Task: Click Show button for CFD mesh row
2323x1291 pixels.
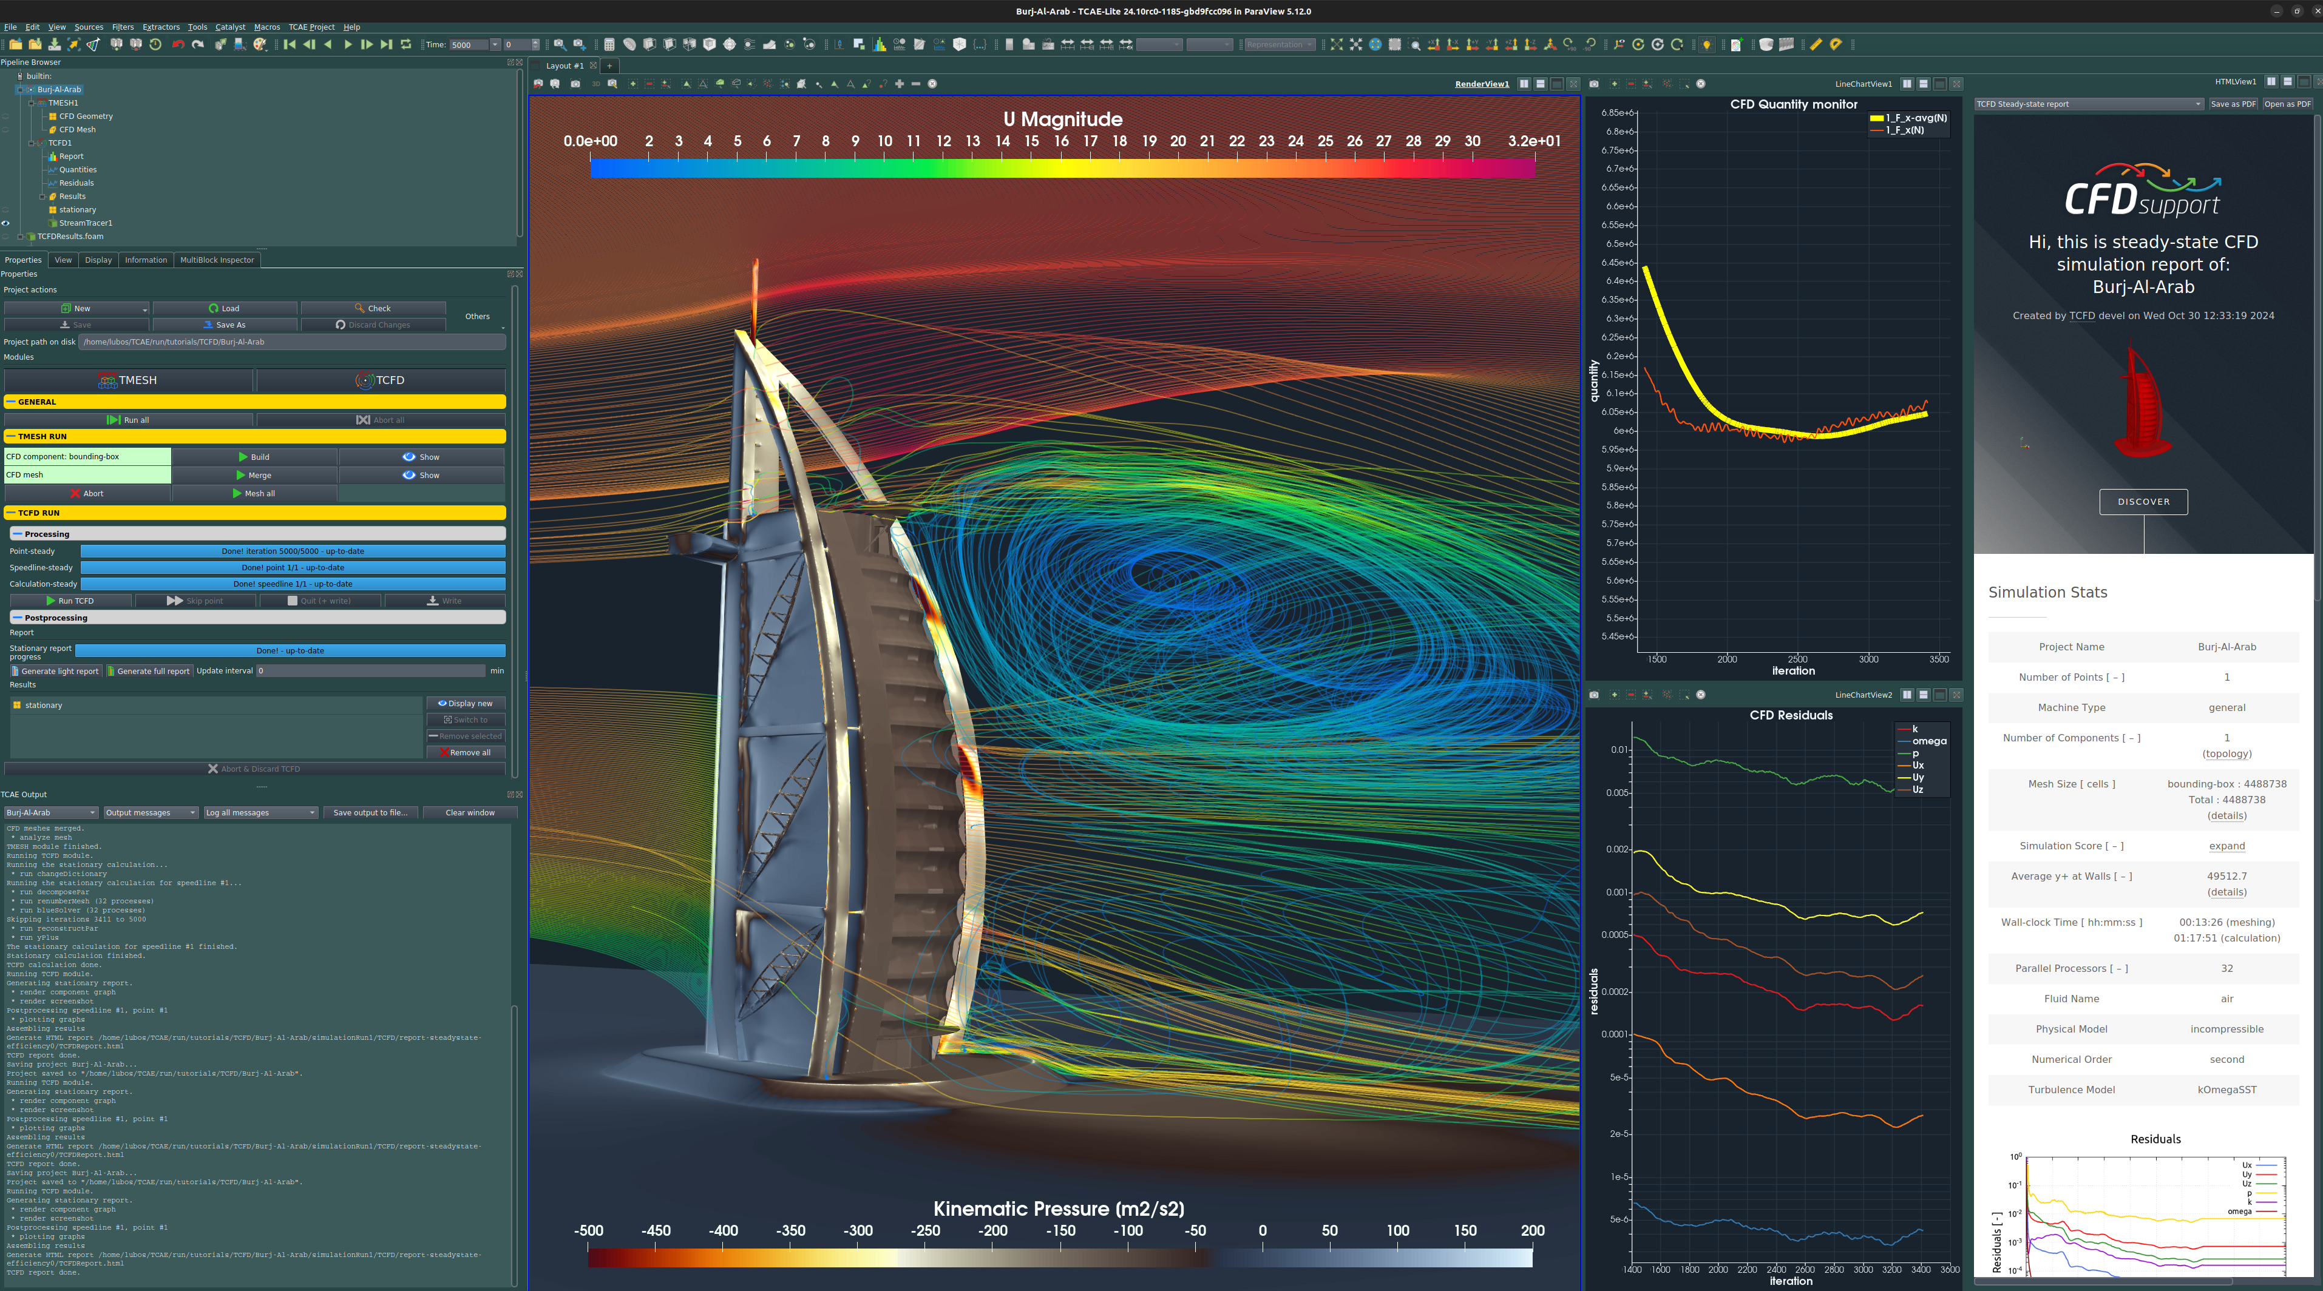Action: [421, 475]
